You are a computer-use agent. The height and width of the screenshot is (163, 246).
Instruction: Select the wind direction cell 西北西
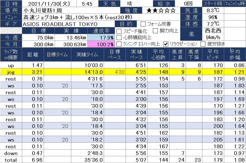pyautogui.click(x=213, y=30)
